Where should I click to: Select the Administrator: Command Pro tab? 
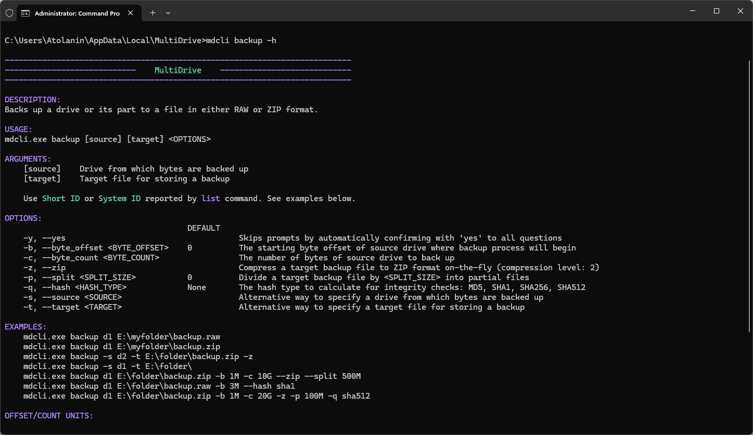point(79,13)
